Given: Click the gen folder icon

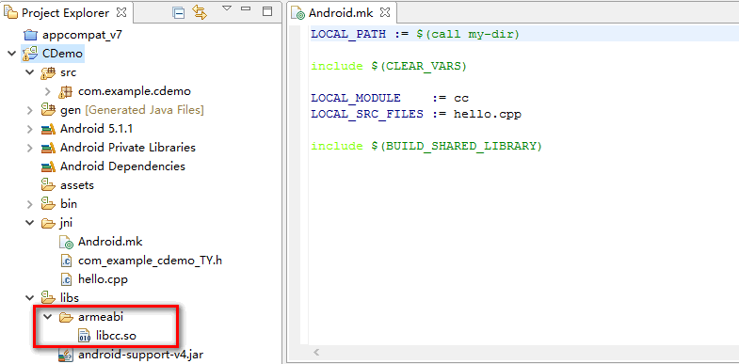Looking at the screenshot, I should click(48, 110).
